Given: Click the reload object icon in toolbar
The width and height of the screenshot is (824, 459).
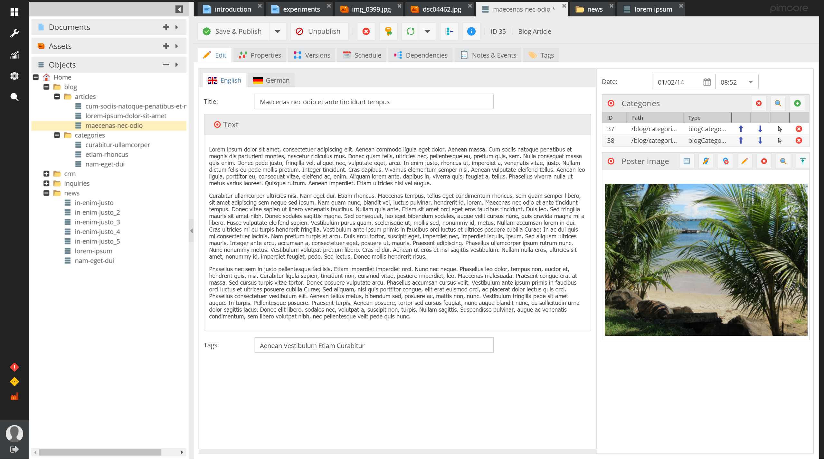Looking at the screenshot, I should (410, 31).
